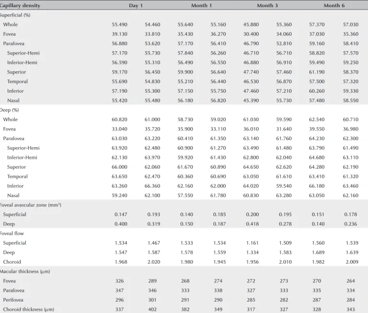Click the 0.418 Deep avascular zone value

tap(252, 224)
